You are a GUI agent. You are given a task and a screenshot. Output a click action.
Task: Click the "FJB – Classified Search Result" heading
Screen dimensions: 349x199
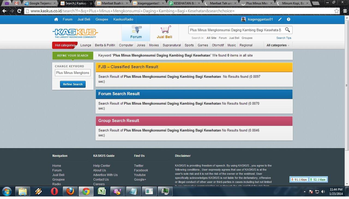click(x=128, y=67)
